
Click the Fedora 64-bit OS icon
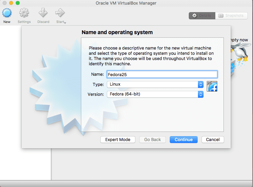[212, 86]
